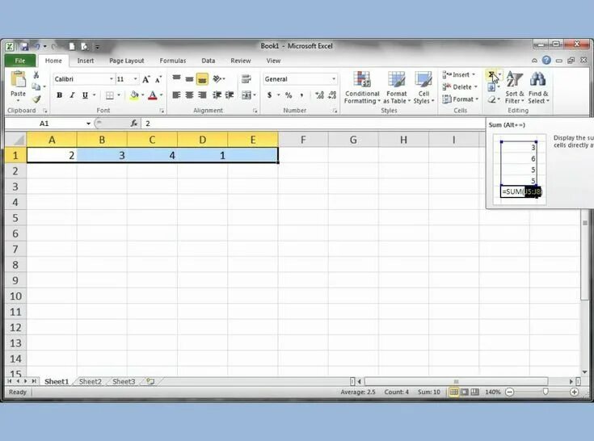Image resolution: width=594 pixels, height=441 pixels.
Task: Open the Font Color dropdown arrow
Action: [x=161, y=95]
